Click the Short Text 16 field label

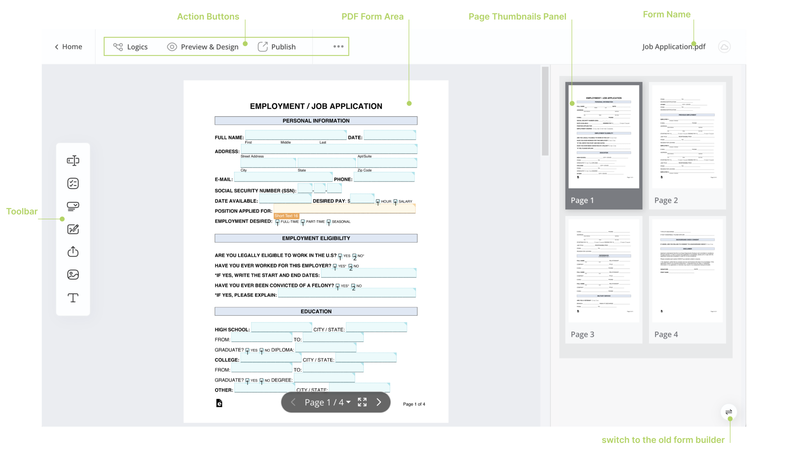tap(286, 216)
